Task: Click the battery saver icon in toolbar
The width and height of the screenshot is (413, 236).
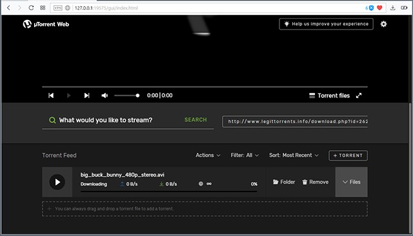Action: click(404, 8)
